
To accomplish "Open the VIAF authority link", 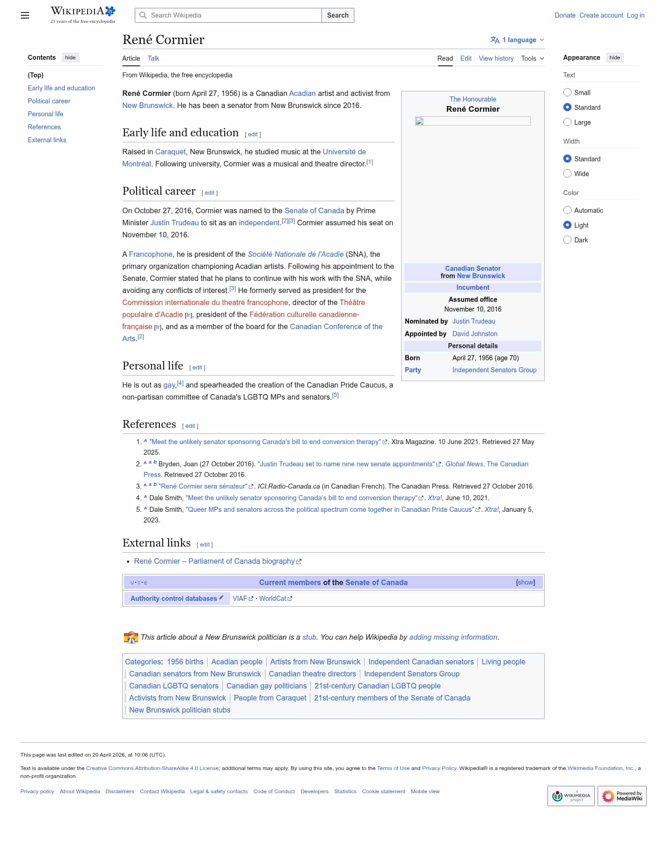I will [243, 599].
